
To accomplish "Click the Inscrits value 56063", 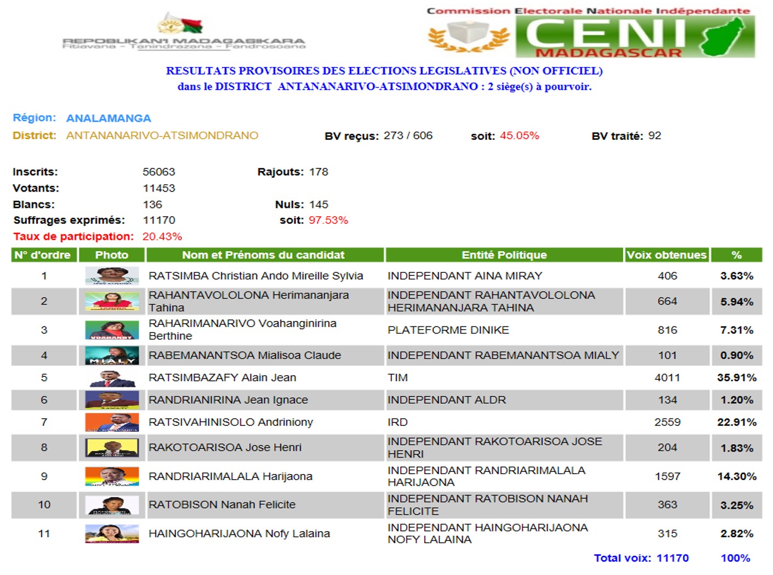I will tap(159, 172).
